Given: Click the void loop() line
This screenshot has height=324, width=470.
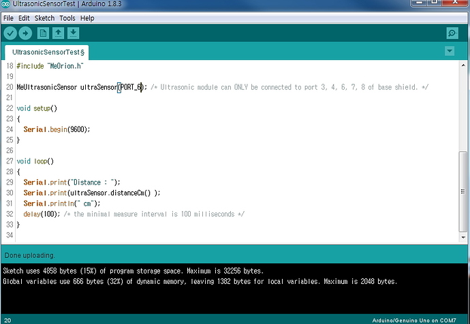Looking at the screenshot, I should click(x=35, y=161).
